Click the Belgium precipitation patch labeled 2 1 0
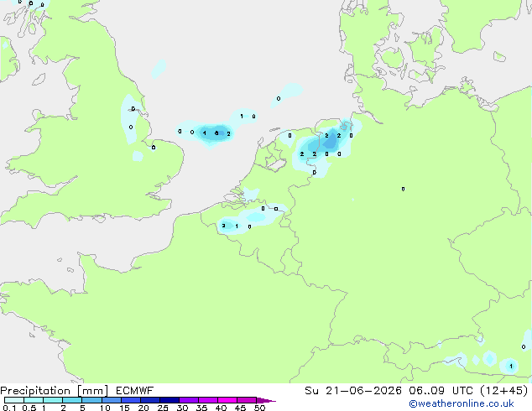Screen dimensions: 532x411 coord(236,226)
